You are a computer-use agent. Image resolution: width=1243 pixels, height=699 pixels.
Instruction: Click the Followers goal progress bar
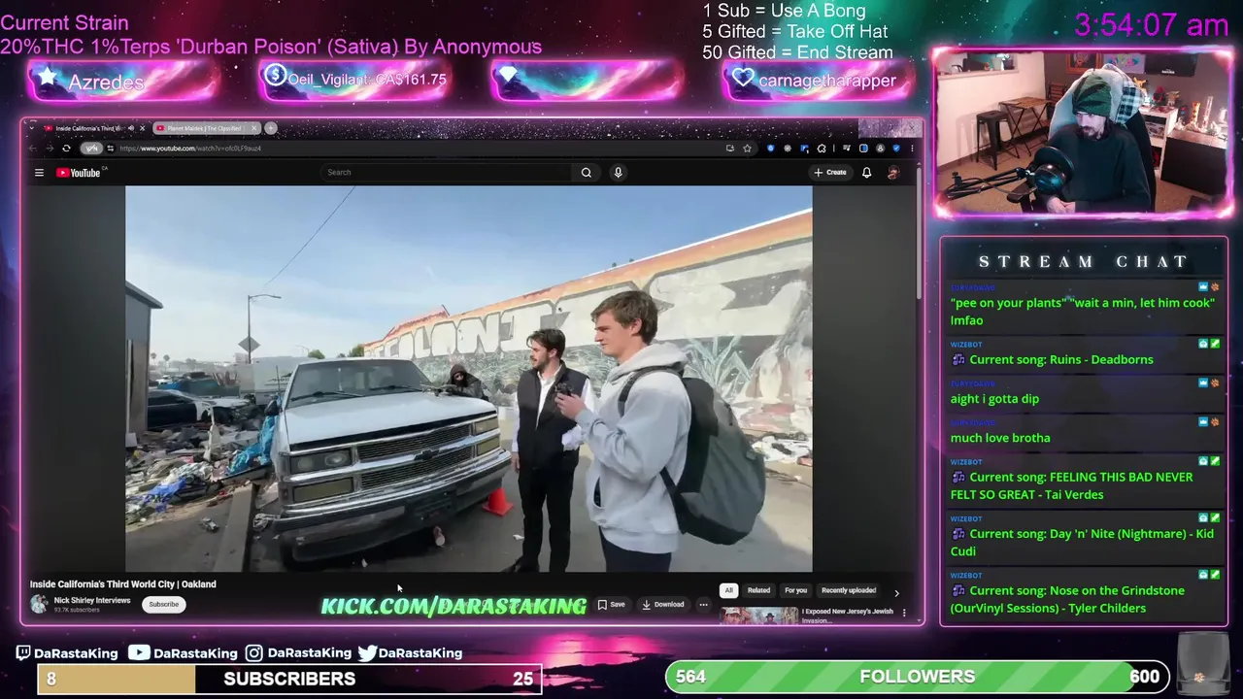917,677
